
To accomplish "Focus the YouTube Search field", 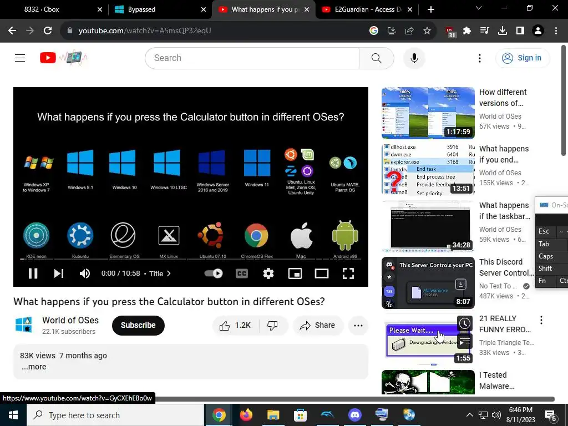I will (x=252, y=58).
